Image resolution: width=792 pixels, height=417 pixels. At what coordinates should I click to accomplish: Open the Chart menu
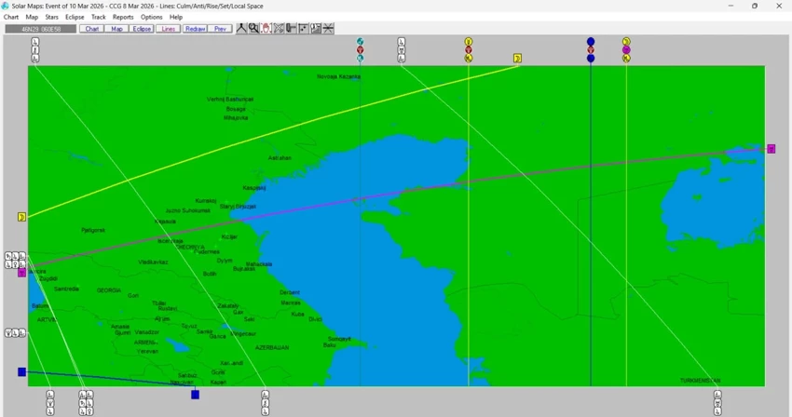click(11, 17)
